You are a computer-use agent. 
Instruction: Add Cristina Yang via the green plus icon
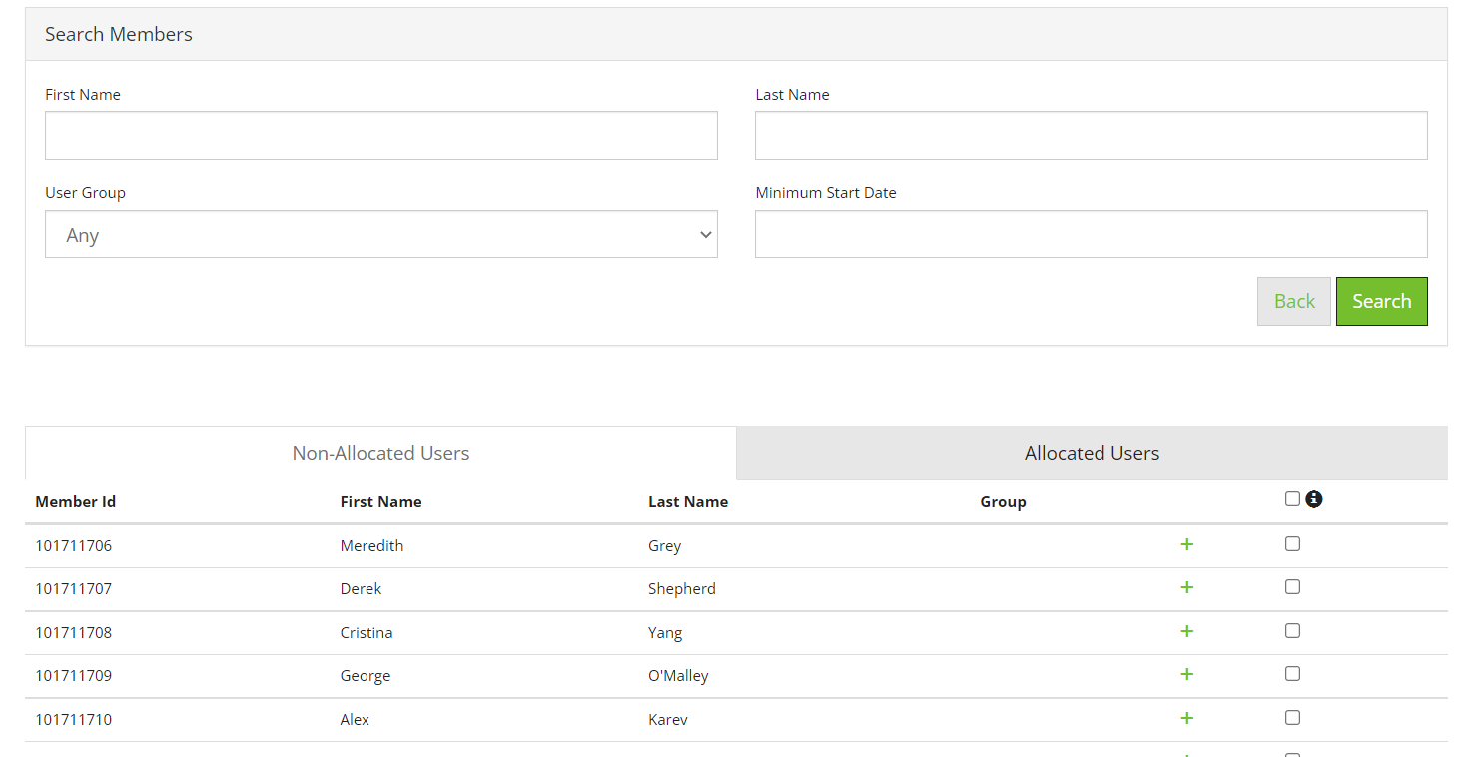pos(1186,631)
